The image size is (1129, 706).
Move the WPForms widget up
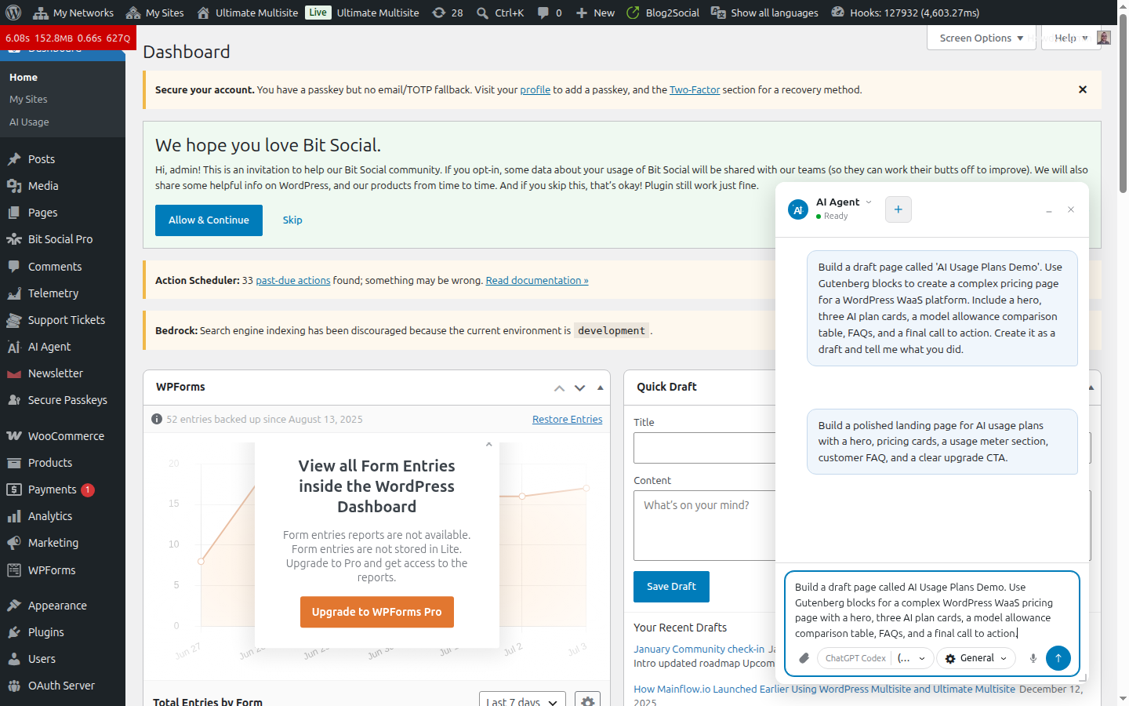pos(559,388)
